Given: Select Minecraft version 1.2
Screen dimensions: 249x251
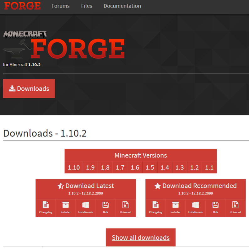Looking at the screenshot, I should coord(194,168).
